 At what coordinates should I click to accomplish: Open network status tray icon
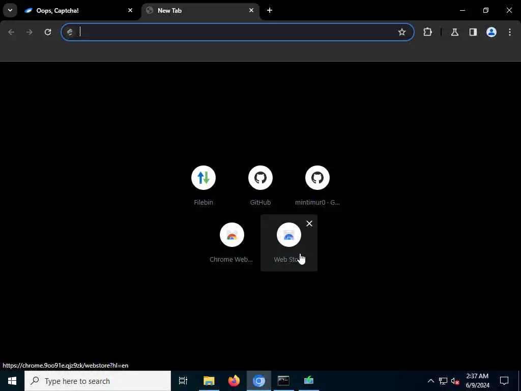click(443, 381)
